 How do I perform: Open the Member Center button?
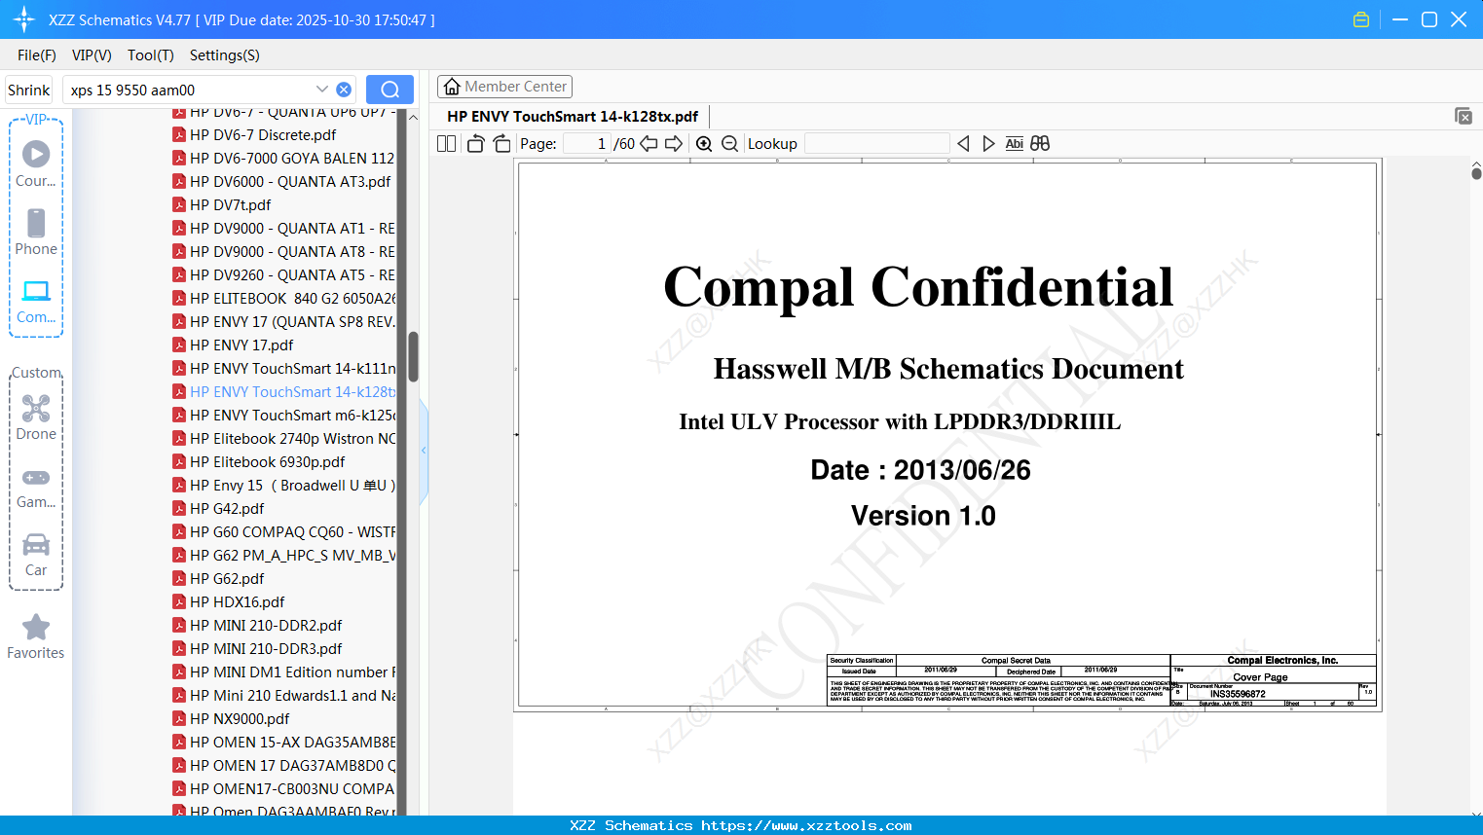click(x=504, y=87)
